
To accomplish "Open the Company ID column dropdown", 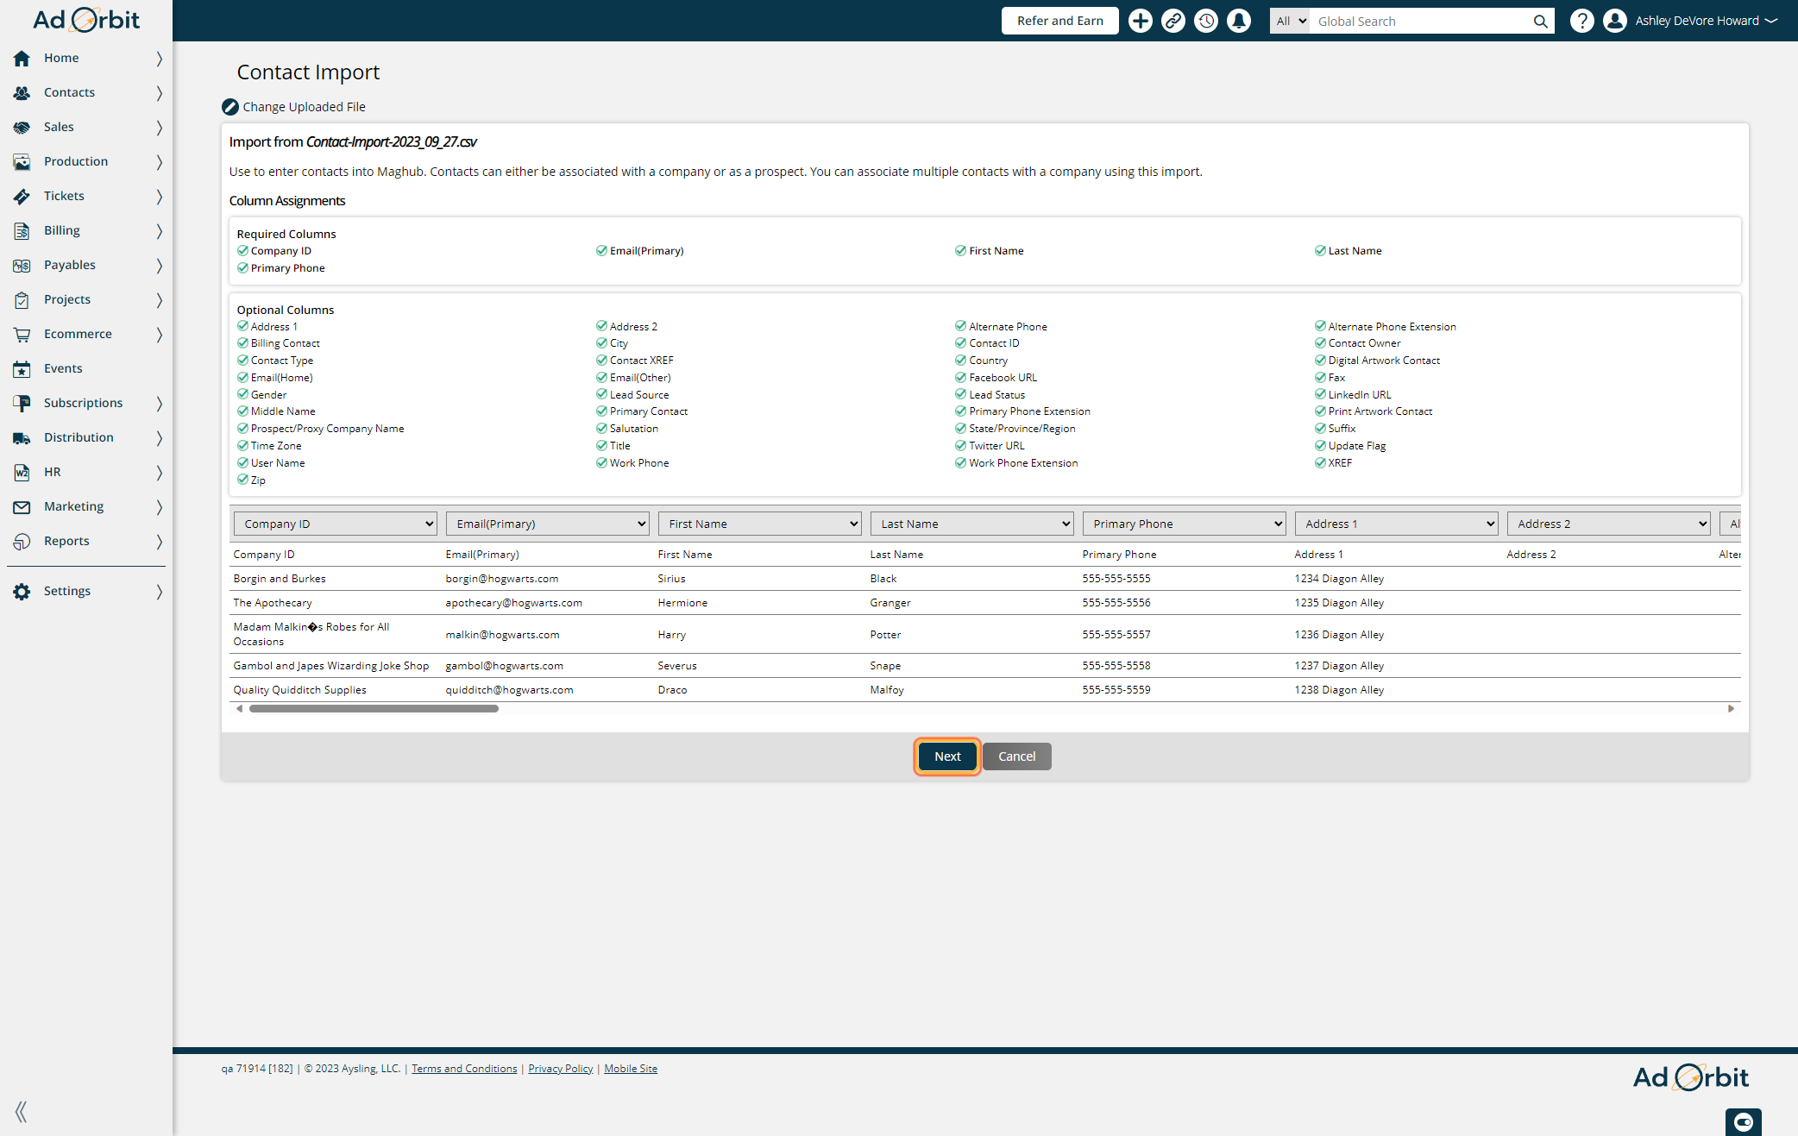I will click(335, 524).
